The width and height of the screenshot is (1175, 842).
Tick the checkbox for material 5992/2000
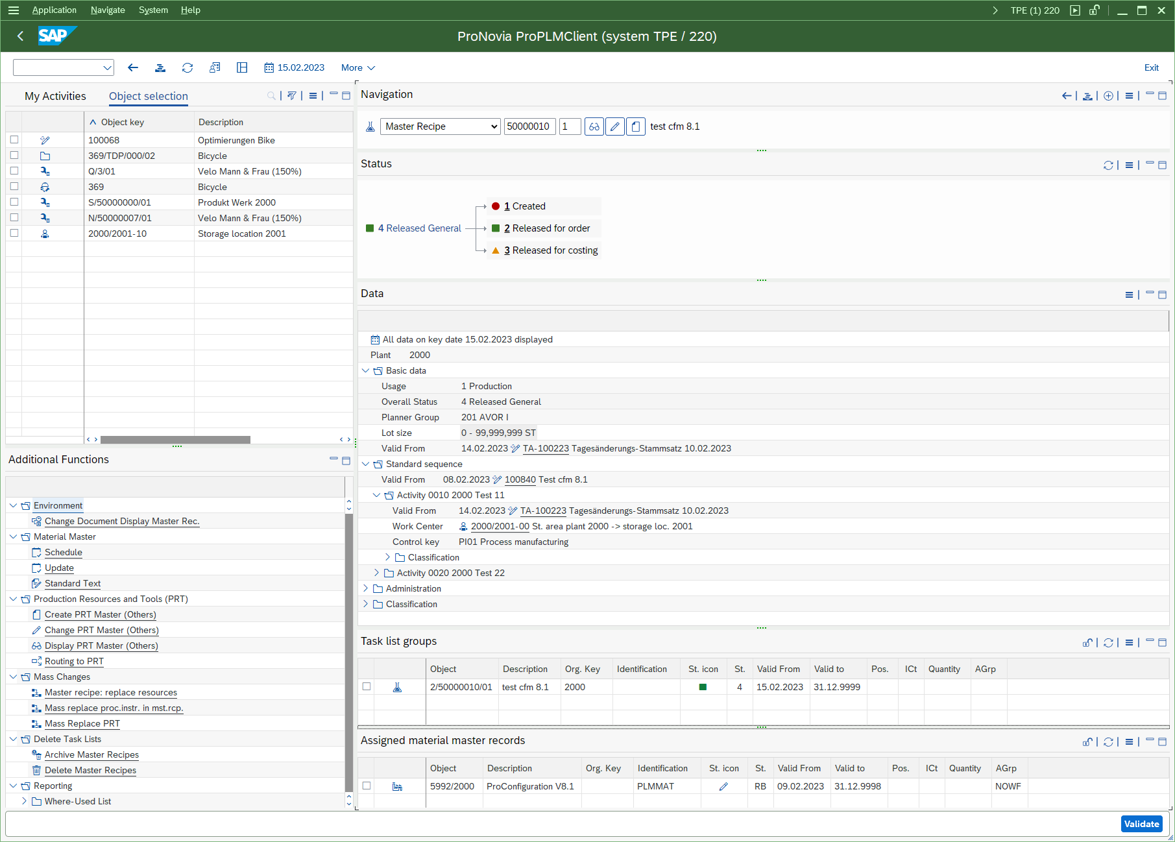pos(367,786)
